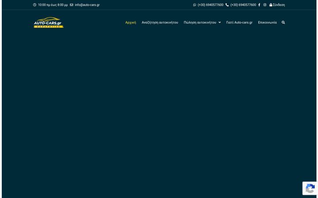Open the Επικοινωνία menu item
318x198 pixels.
tap(267, 22)
